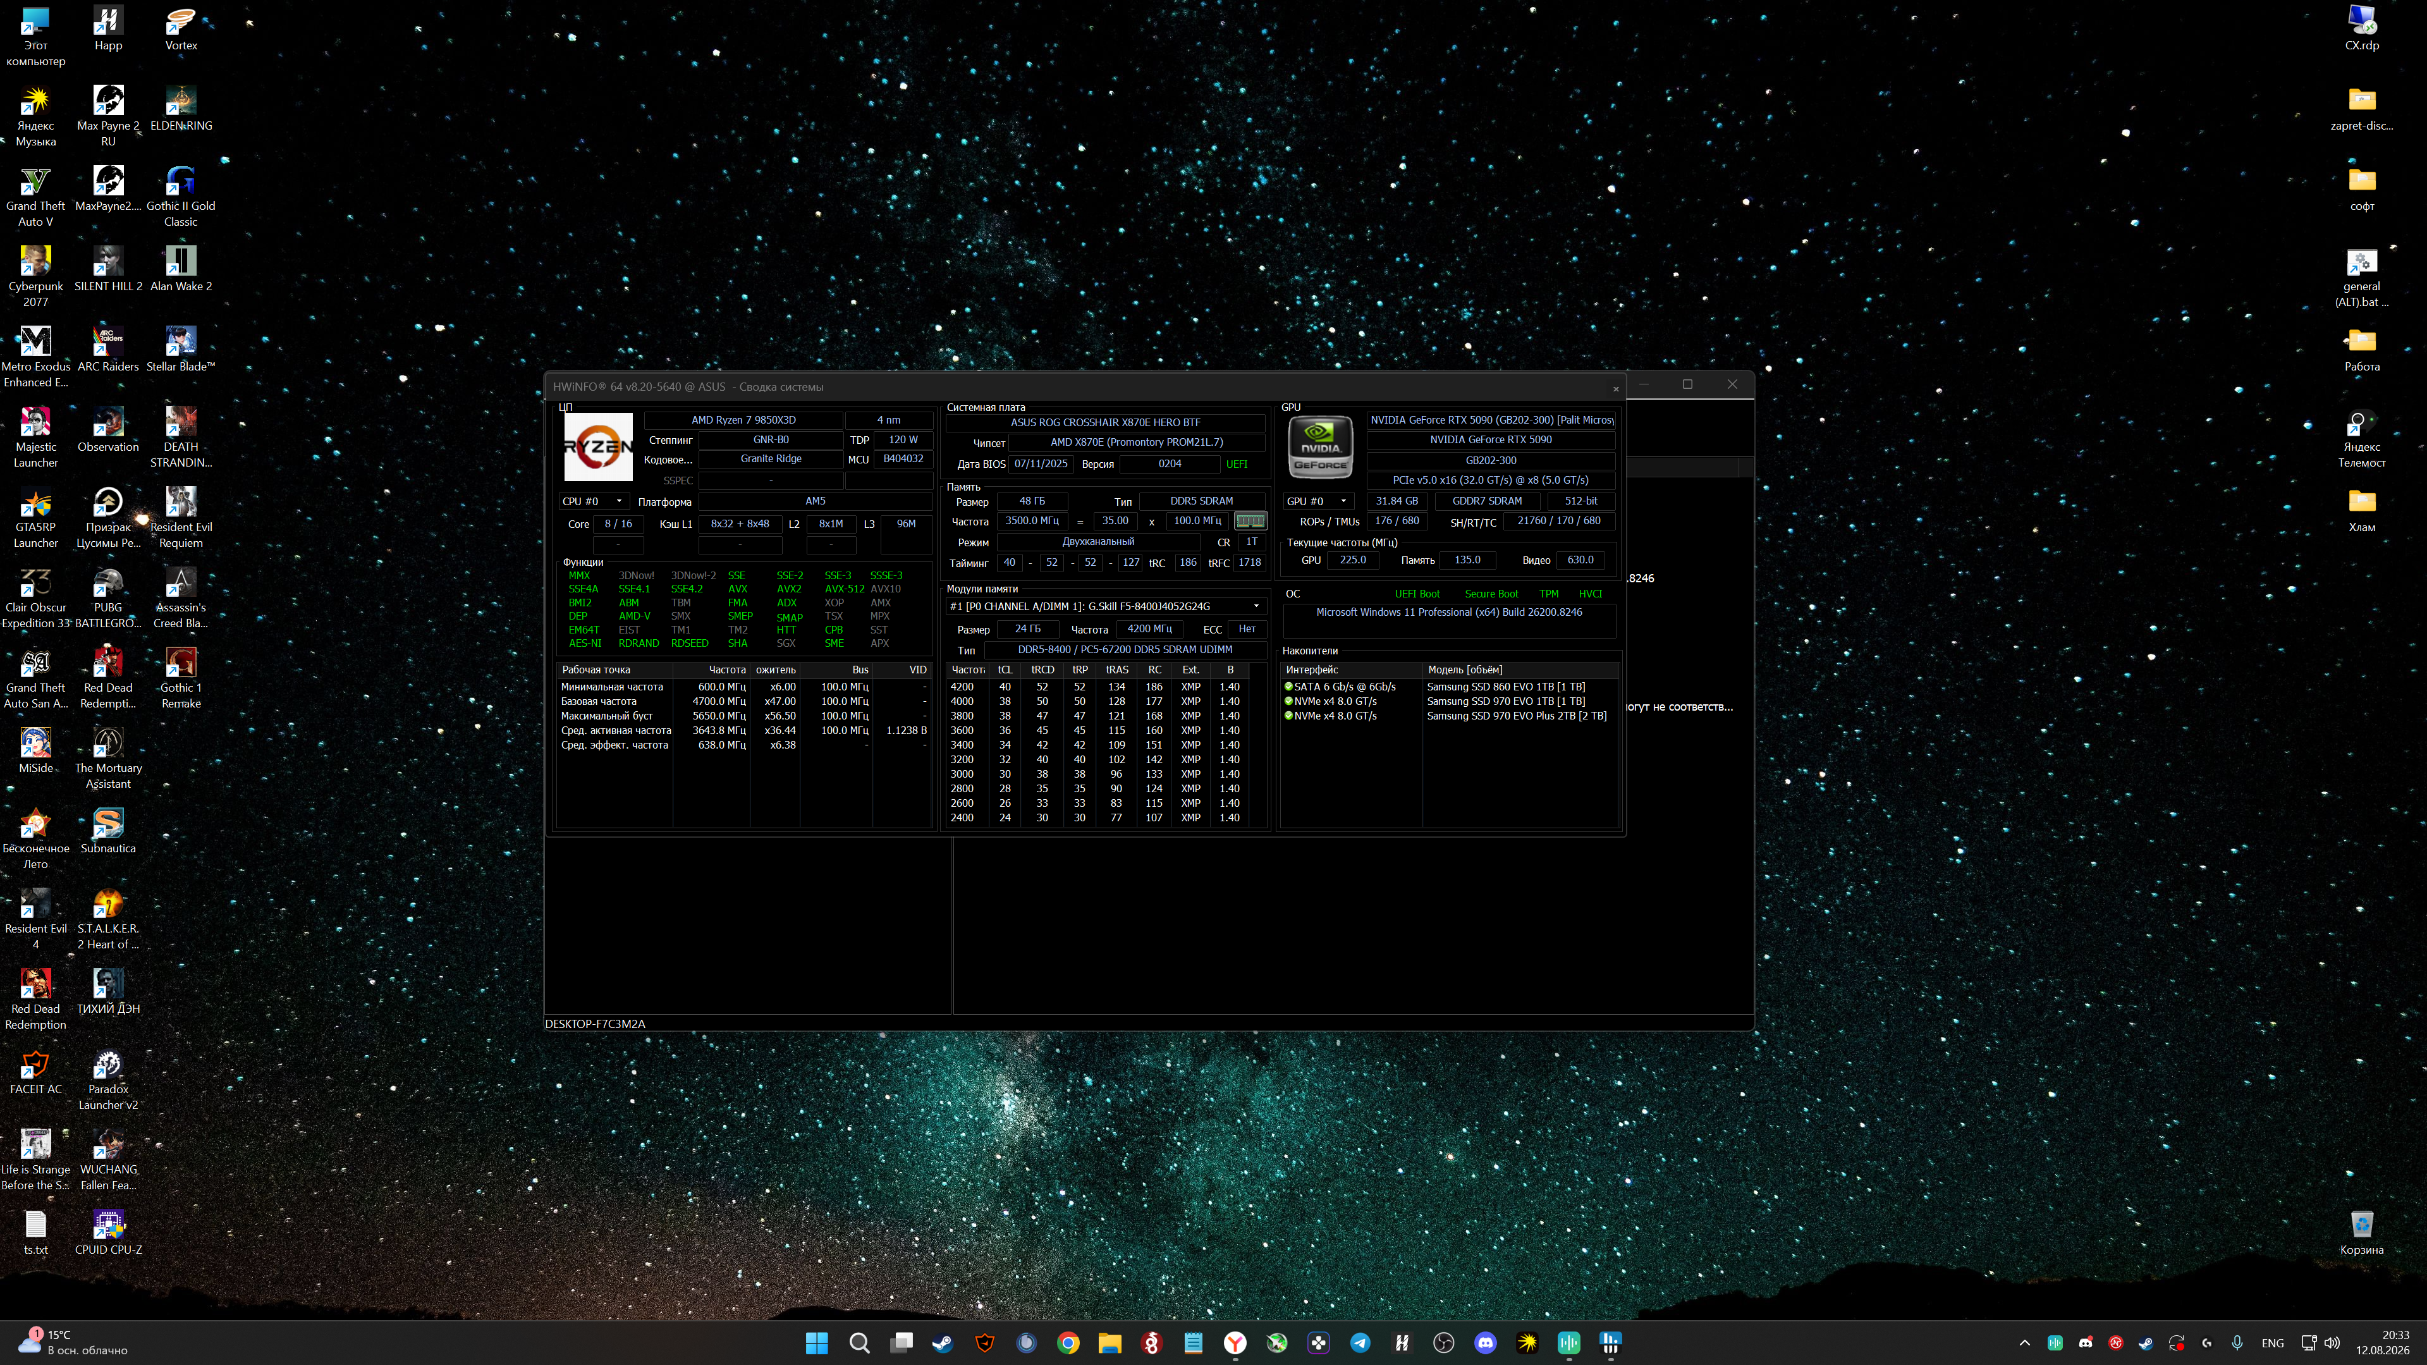Open Task View on the taskbar
Screen dimensions: 2427x1365
902,1344
